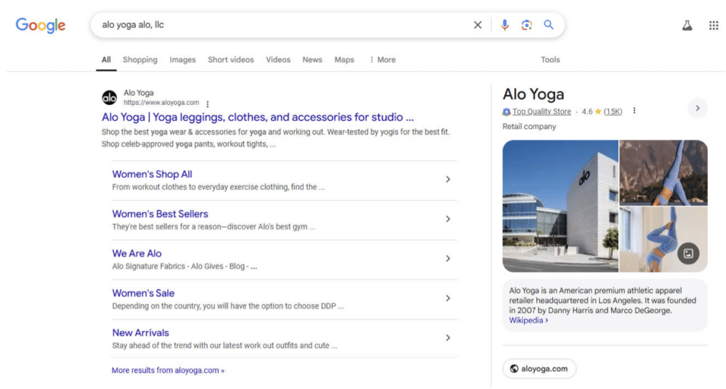This screenshot has height=389, width=726.
Task: Start voice search with microphone icon
Action: (x=504, y=25)
